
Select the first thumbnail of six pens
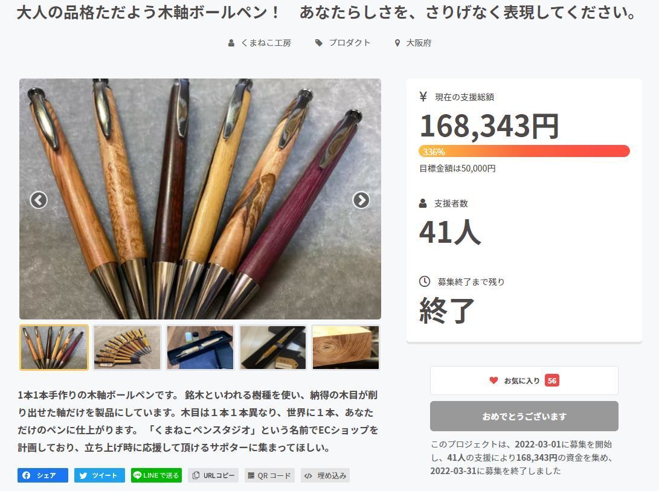click(x=54, y=347)
